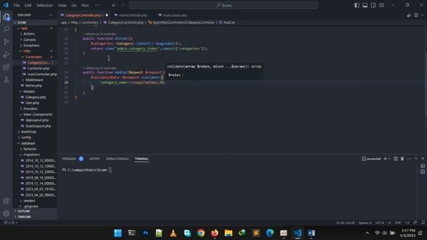This screenshot has height=240, width=427.
Task: Open the Go menu
Action: [x=74, y=5]
